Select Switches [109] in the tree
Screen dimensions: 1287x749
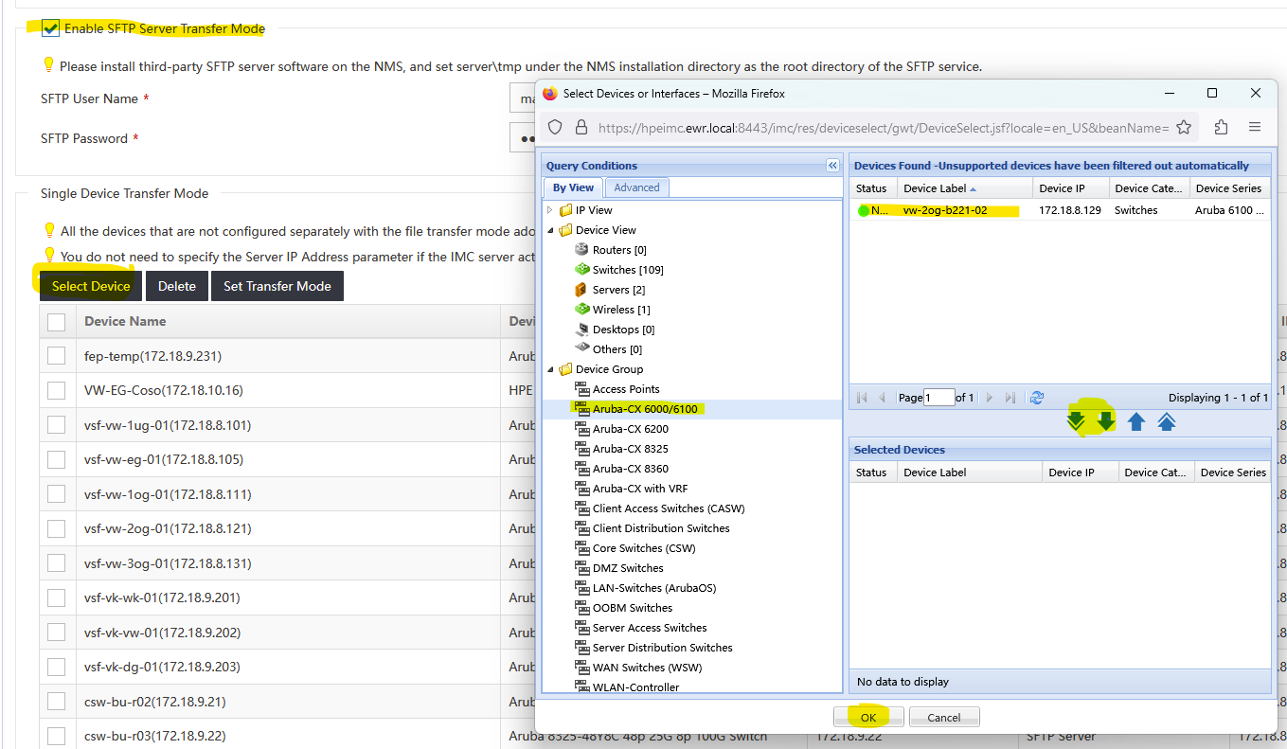pos(628,270)
